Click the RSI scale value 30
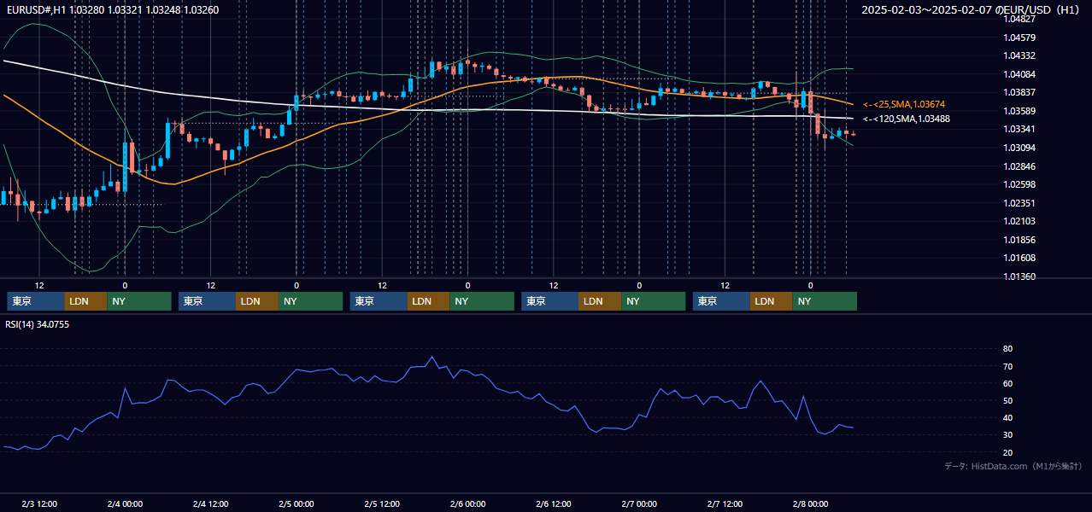Image resolution: width=1092 pixels, height=512 pixels. [x=1008, y=435]
